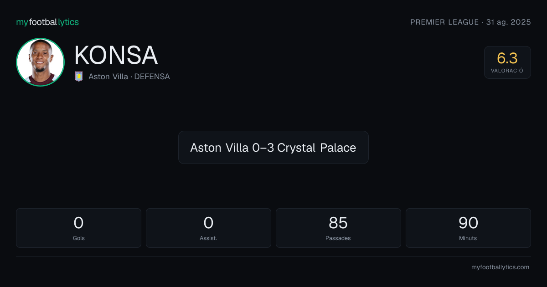The width and height of the screenshot is (547, 287).
Task: Select the Gols stat card
Action: tap(78, 228)
